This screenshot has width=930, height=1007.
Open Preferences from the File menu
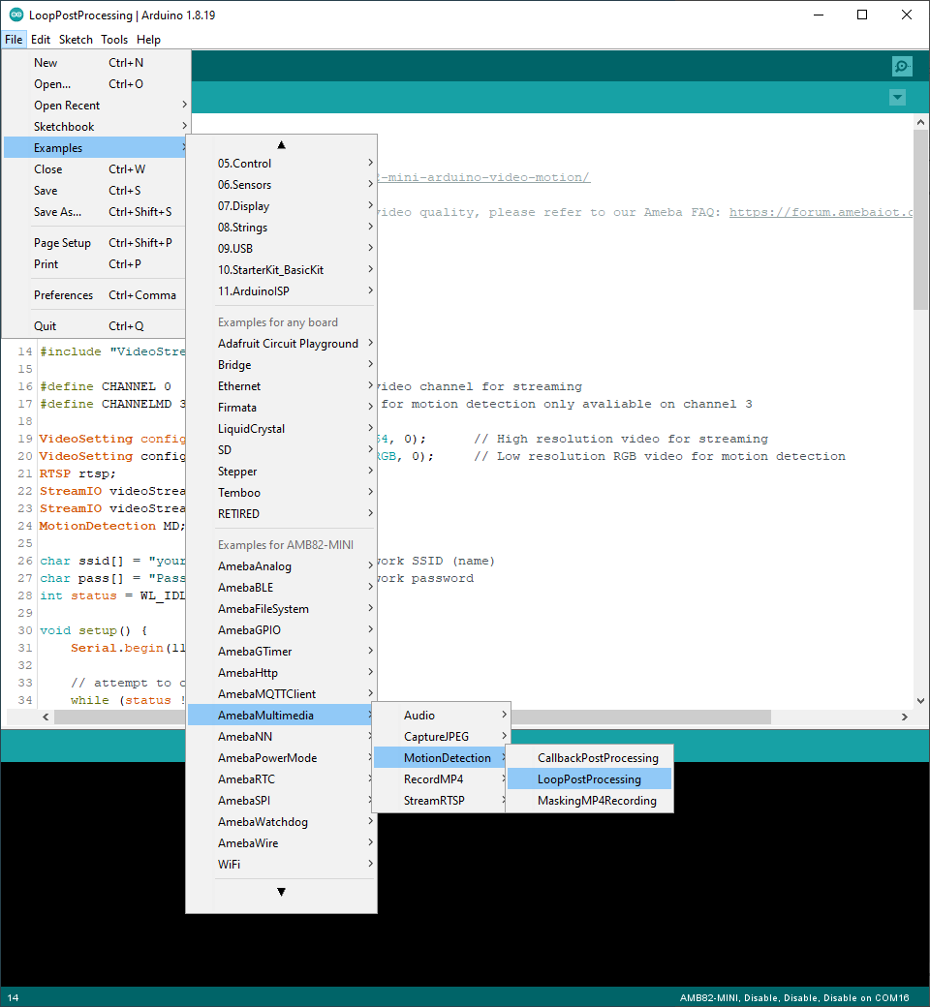coord(97,294)
